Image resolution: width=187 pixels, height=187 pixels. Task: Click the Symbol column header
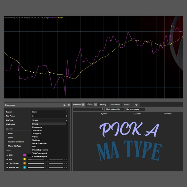[x=103, y=114]
